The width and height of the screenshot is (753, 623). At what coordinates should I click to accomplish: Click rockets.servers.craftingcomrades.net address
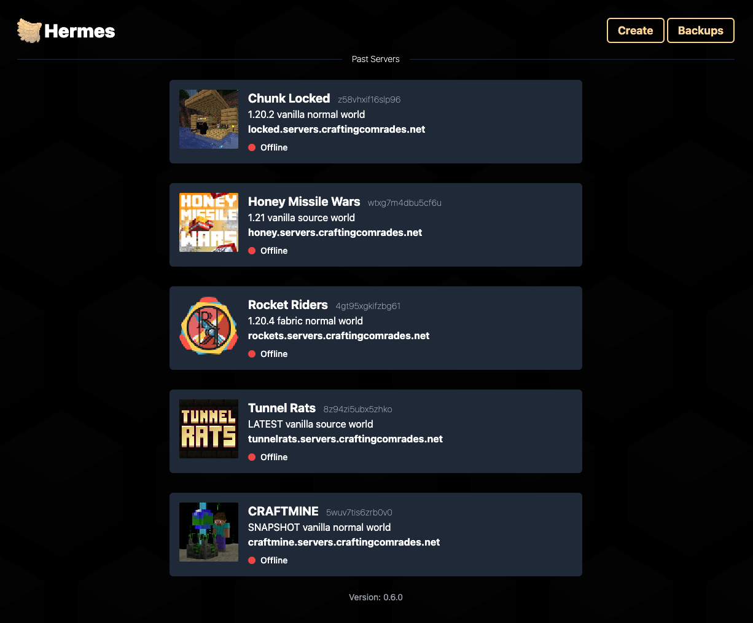click(339, 335)
